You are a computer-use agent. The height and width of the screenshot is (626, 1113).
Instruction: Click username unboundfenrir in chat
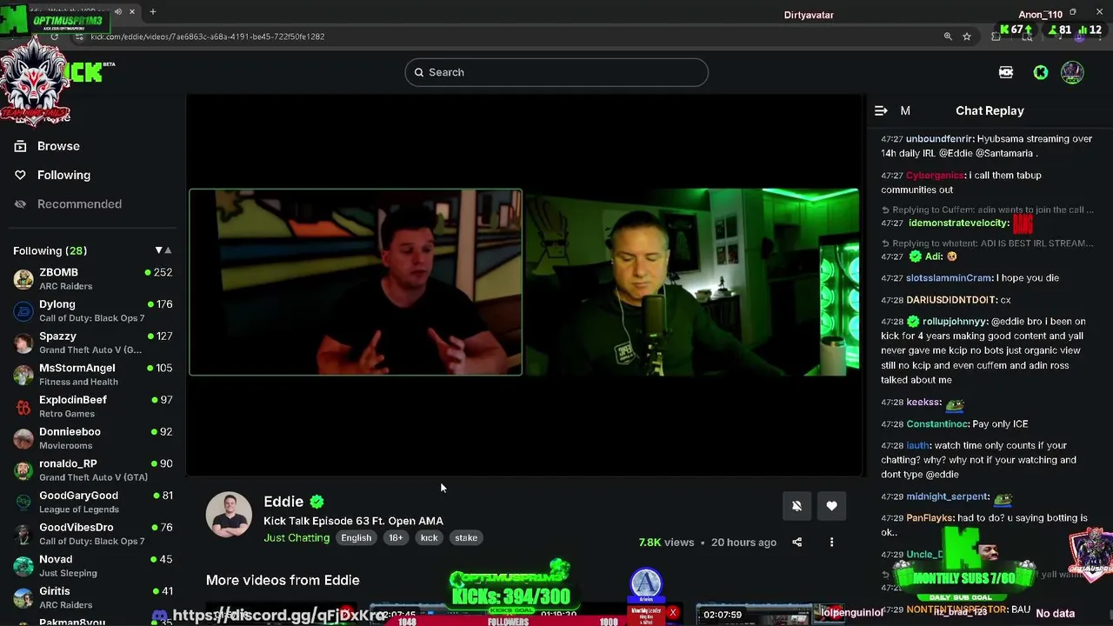[x=938, y=138]
